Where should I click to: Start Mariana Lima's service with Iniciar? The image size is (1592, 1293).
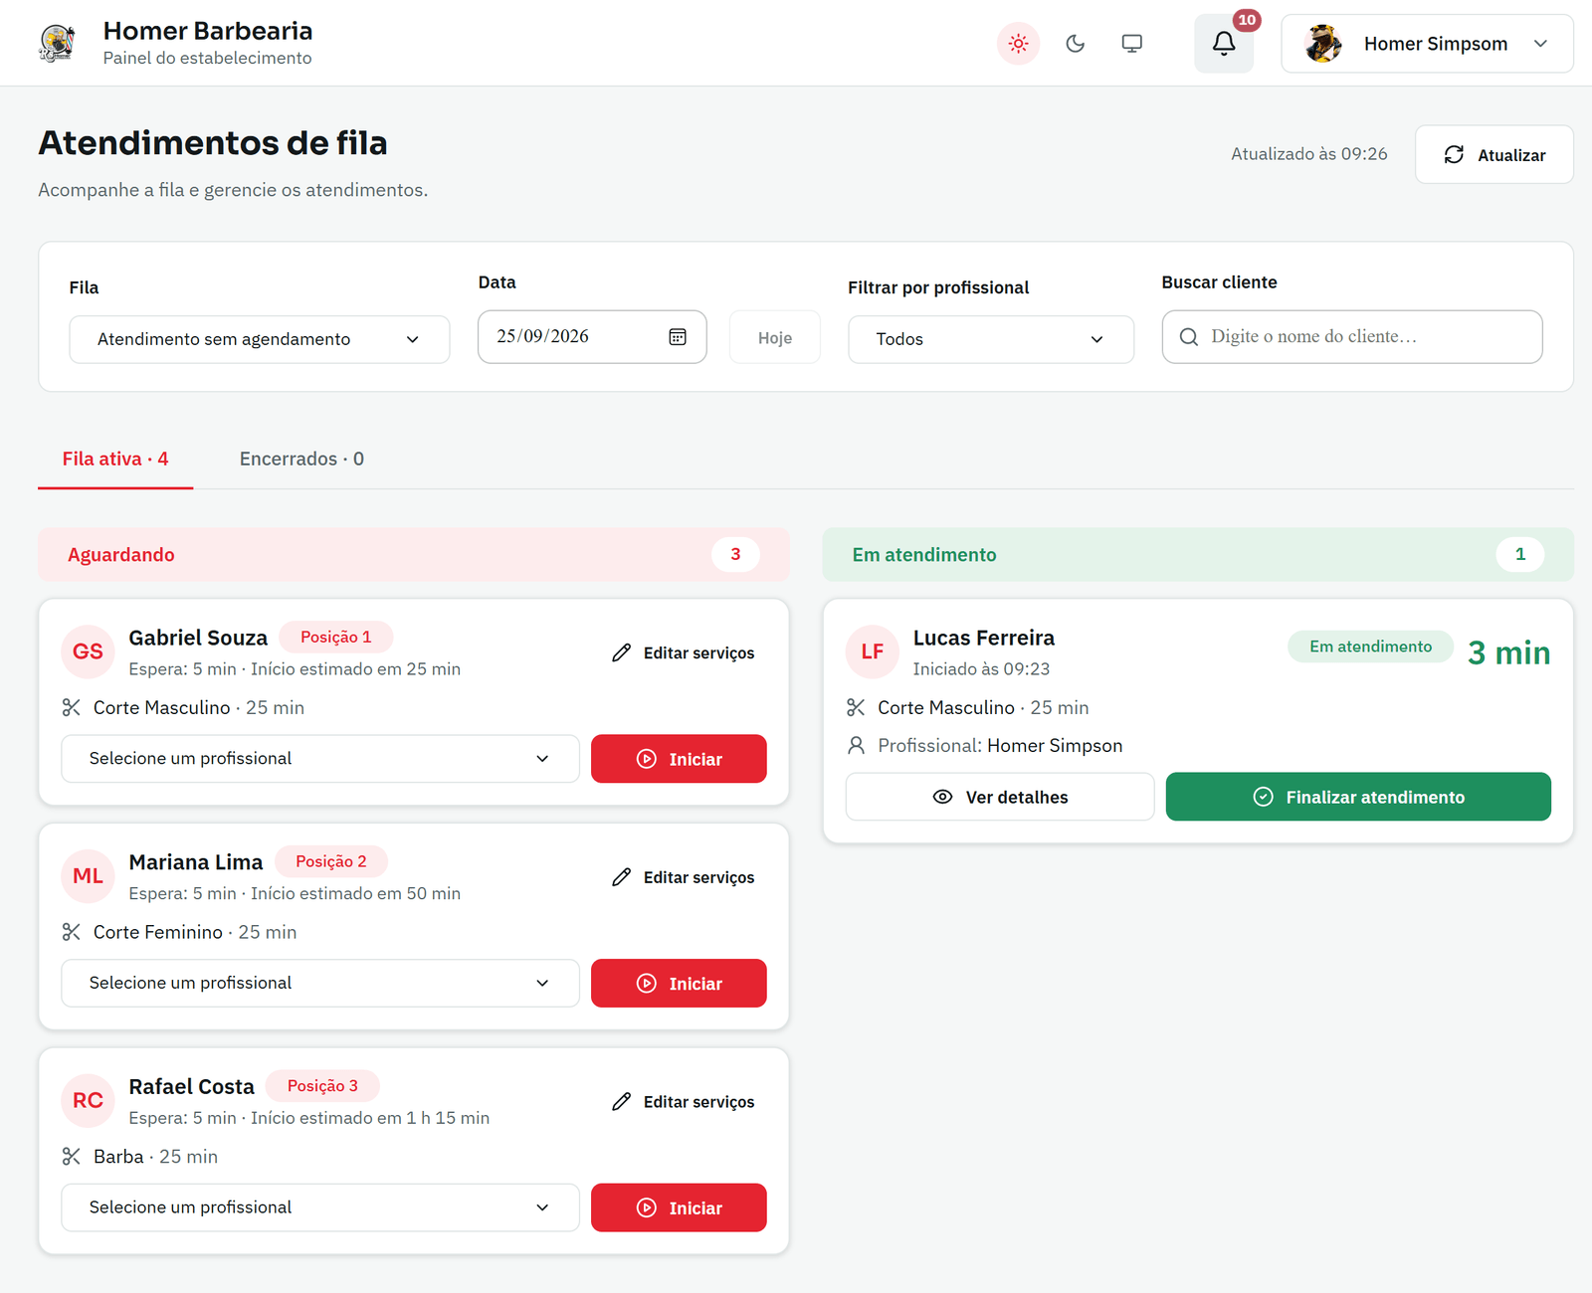679,984
